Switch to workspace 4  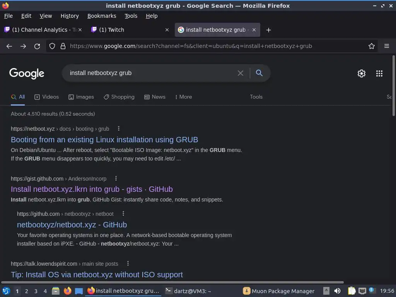[x=45, y=291]
